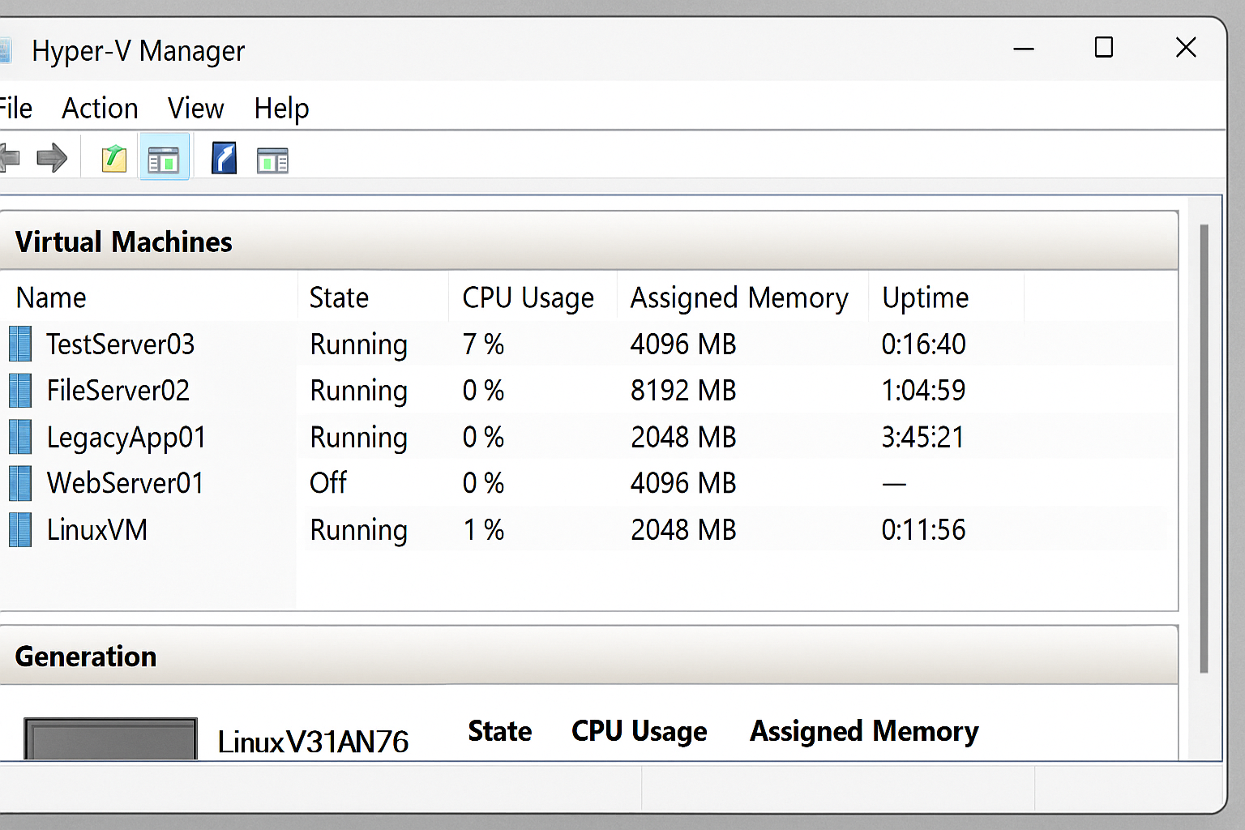This screenshot has height=830, width=1245.
Task: Click the Forward arrow toolbar icon
Action: pyautogui.click(x=52, y=158)
